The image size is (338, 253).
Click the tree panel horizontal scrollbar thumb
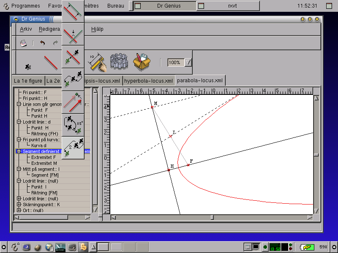(x=44, y=217)
